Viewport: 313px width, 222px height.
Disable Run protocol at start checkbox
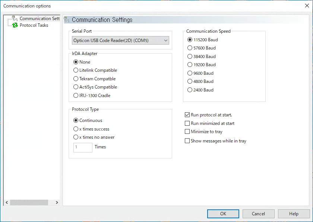[x=187, y=115]
